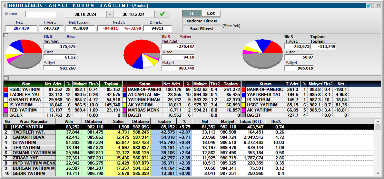Collapse the top-5 tables section with the minus button
The image size is (384, 179).
pos(6,78)
